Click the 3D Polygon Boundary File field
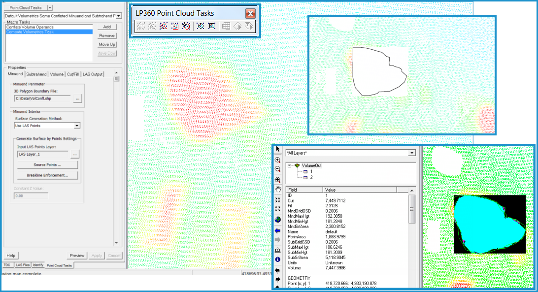This screenshot has height=292, width=538. 42,99
